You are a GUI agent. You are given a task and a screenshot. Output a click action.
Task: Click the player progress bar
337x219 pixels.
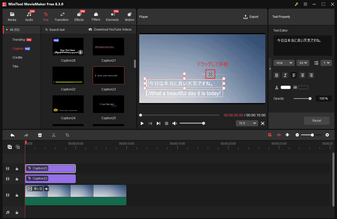click(x=179, y=115)
